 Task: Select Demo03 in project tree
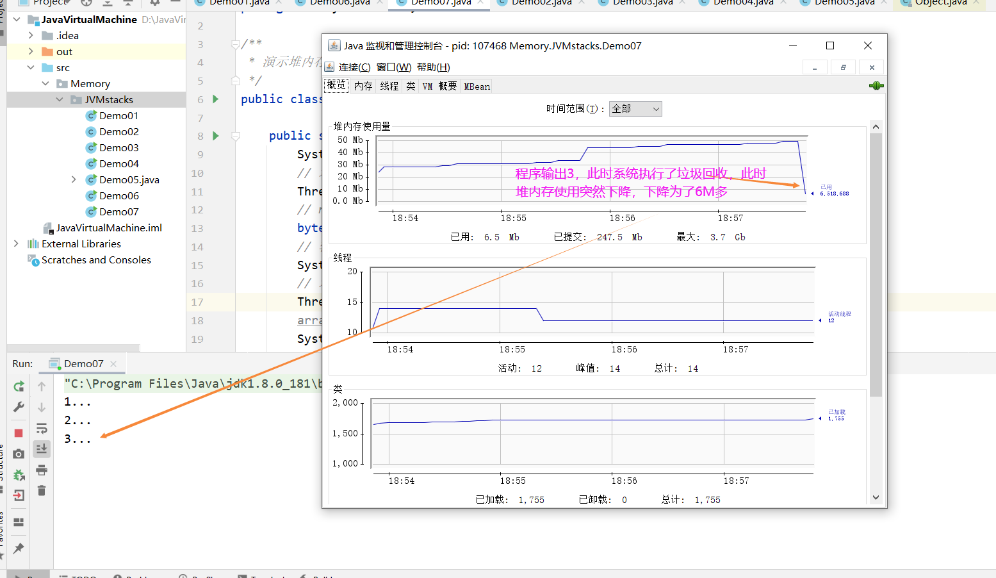(118, 147)
